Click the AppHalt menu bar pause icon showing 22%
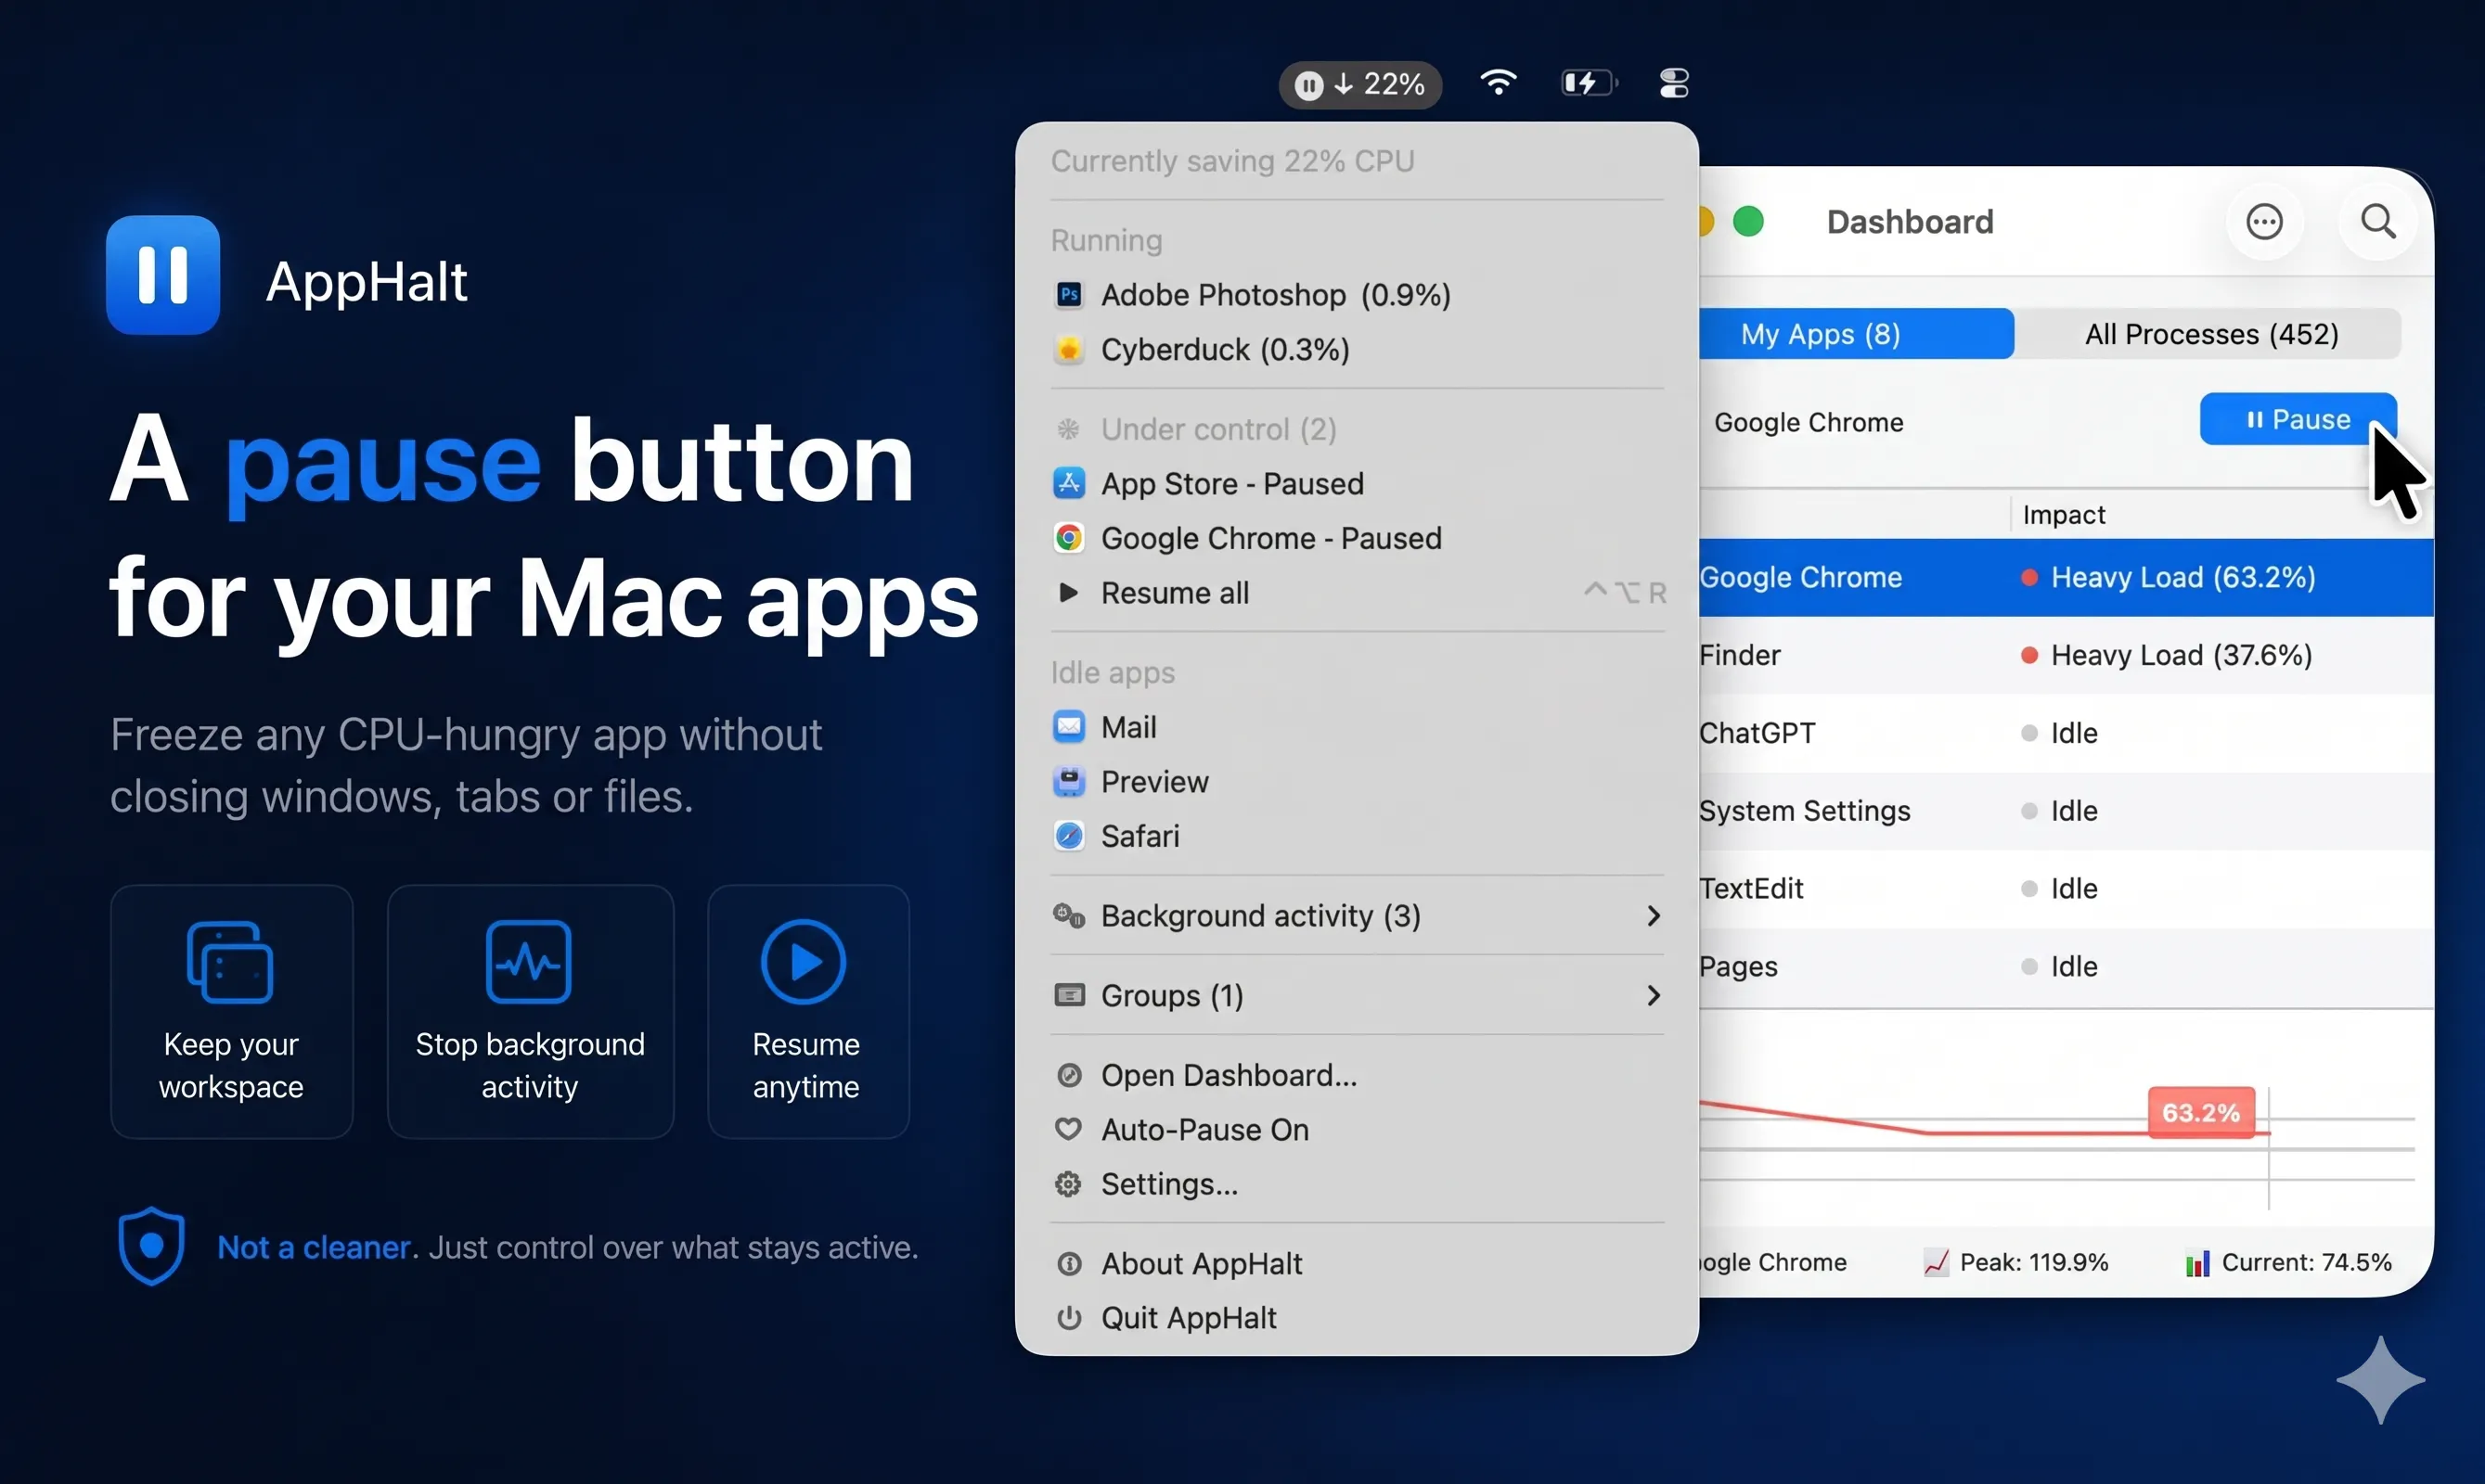2485x1484 pixels. [1359, 84]
